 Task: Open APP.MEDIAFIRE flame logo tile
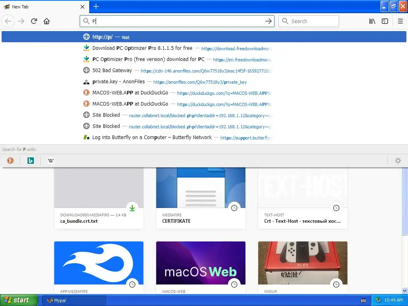[x=99, y=268]
